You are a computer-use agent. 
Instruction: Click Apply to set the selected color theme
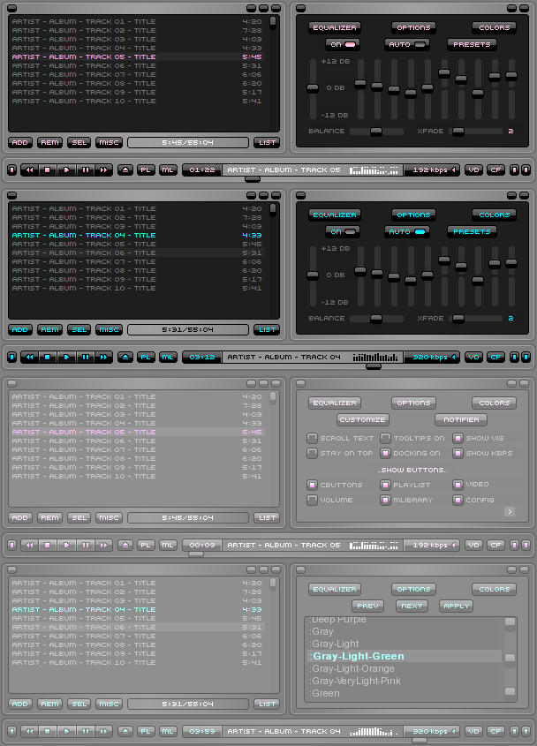pyautogui.click(x=456, y=606)
